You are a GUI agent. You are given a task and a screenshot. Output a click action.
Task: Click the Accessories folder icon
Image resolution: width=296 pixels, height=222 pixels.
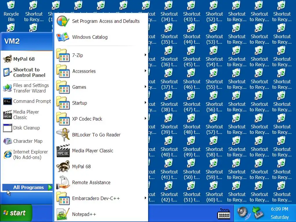[63, 71]
